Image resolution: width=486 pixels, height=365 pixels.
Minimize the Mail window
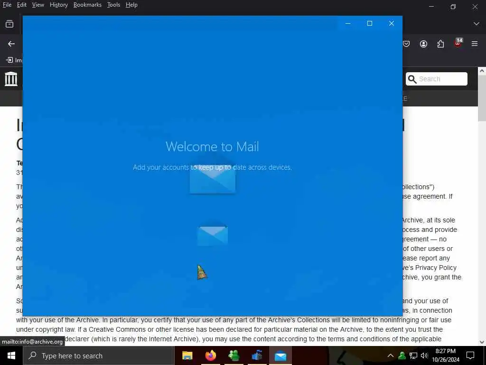click(x=348, y=23)
